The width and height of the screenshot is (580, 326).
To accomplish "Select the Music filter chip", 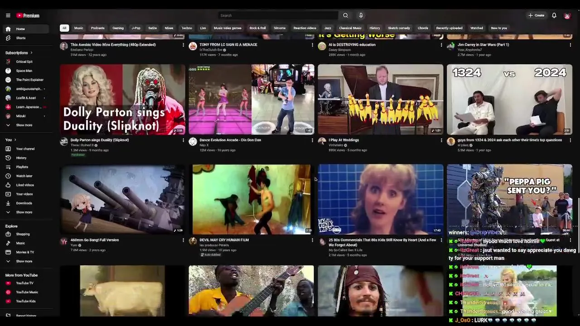I will (x=79, y=28).
